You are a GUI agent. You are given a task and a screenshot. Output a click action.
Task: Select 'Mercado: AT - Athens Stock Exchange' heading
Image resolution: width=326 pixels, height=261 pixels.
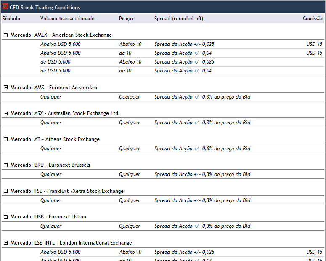55,139
